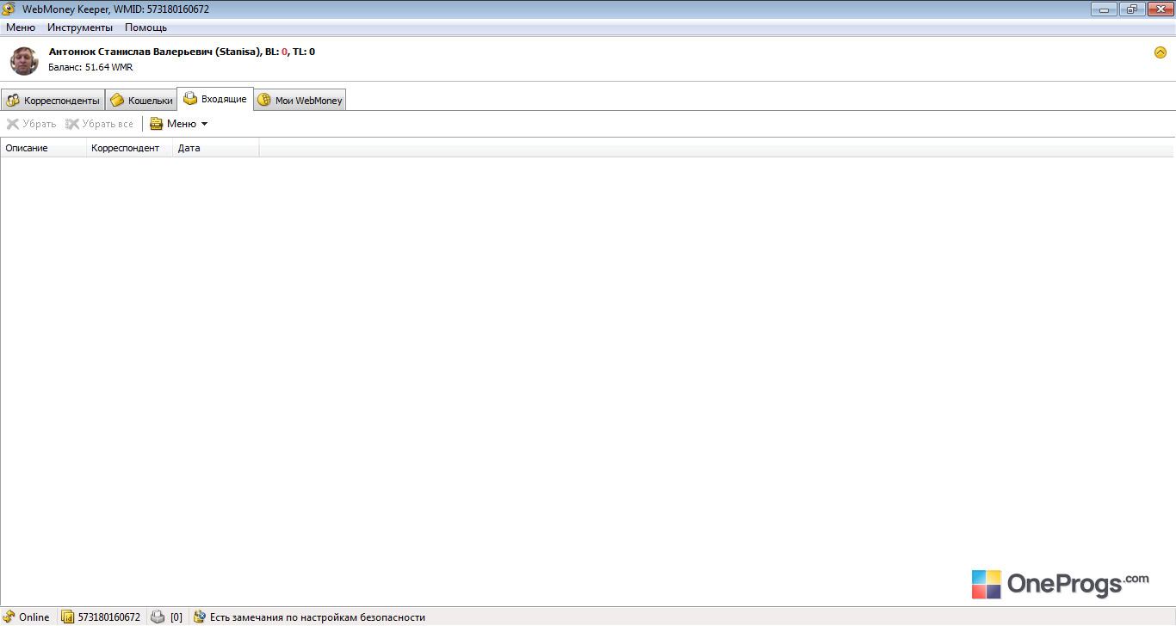Select the Входящие tab
The width and height of the screenshot is (1176, 626).
[215, 99]
